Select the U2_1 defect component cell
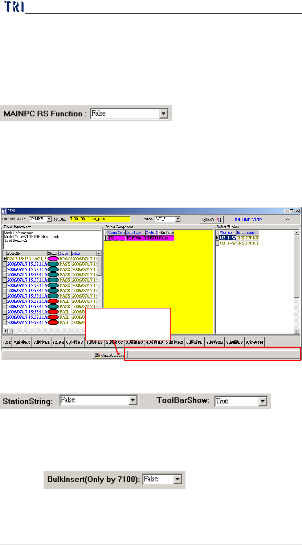Image resolution: width=302 pixels, height=545 pixels. (117, 238)
